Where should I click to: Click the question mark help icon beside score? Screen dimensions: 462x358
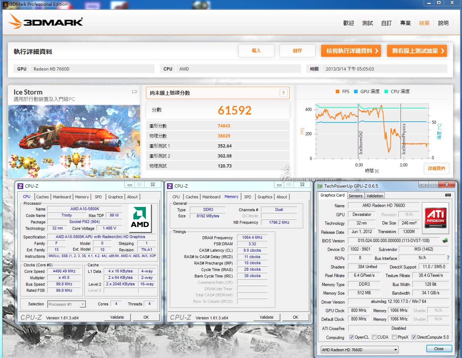283,93
